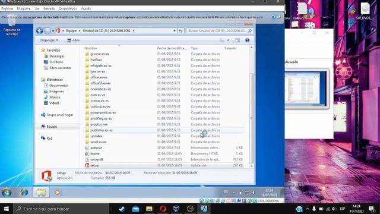Sort by the Tamaño column header
This screenshot has width=380, height=214.
(x=230, y=48)
